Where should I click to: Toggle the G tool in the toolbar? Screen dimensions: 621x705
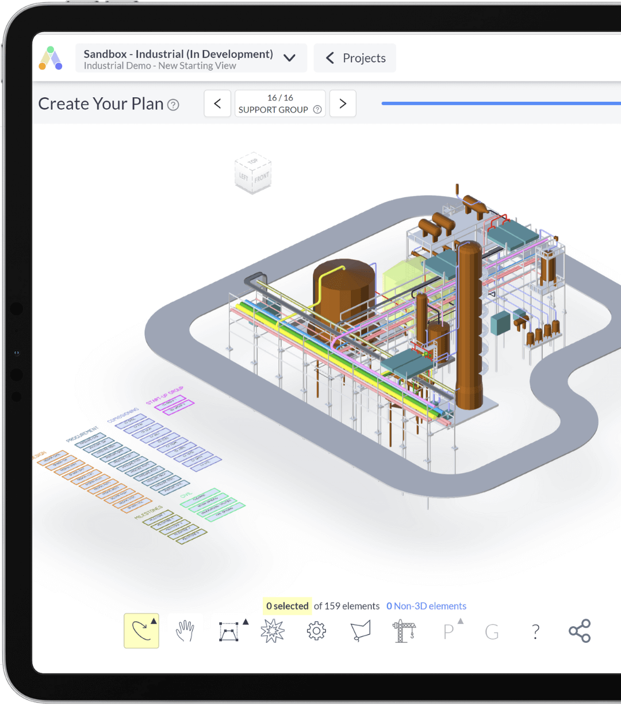pyautogui.click(x=492, y=632)
